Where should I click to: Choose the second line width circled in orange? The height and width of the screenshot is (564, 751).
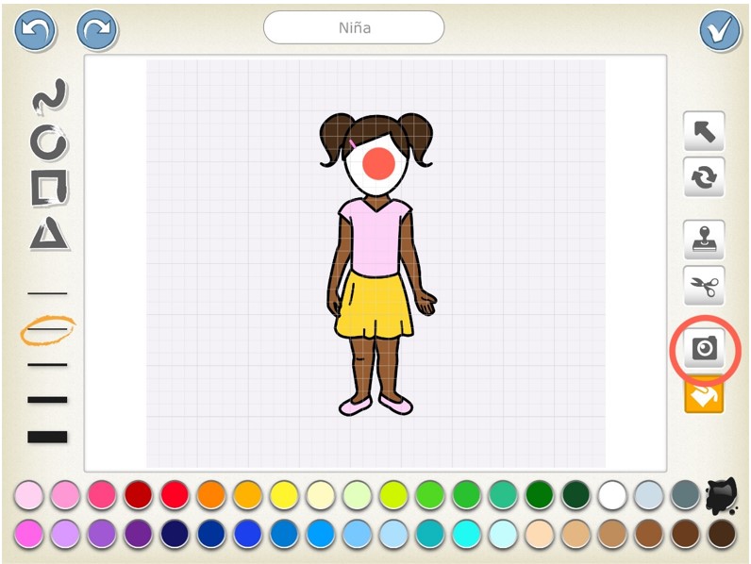point(47,329)
